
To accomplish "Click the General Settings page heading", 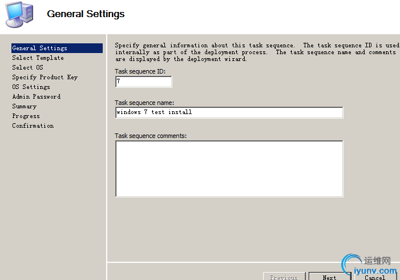I will point(86,14).
